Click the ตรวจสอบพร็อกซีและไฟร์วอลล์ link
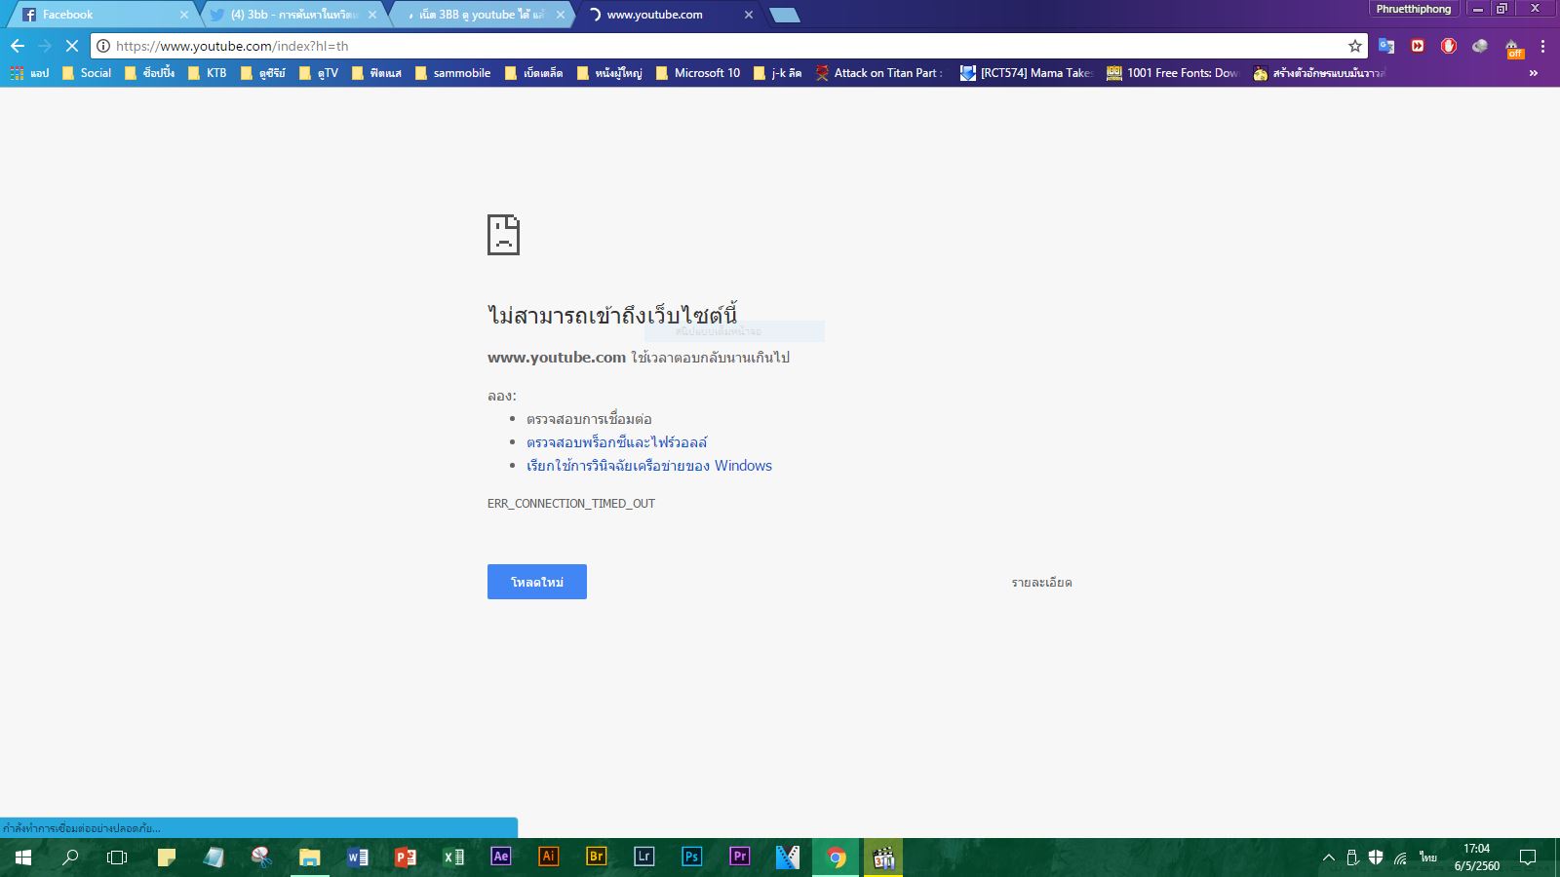Screen dimensions: 1560x877 pyautogui.click(x=617, y=442)
